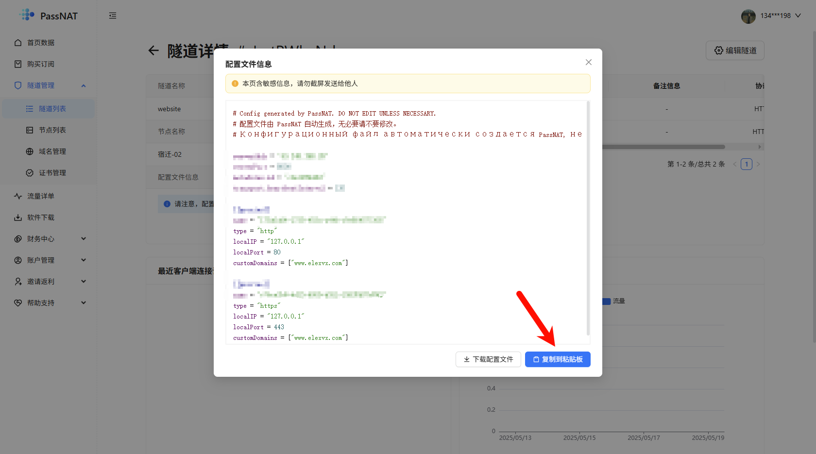Select 节点列表 in the sidebar
Screen dimensions: 816x454
coord(52,130)
